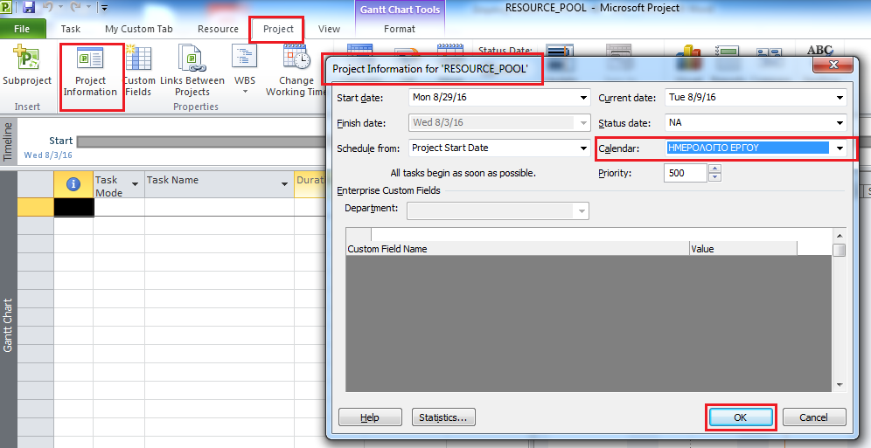Open the Task Name column filter arrow

tap(284, 184)
